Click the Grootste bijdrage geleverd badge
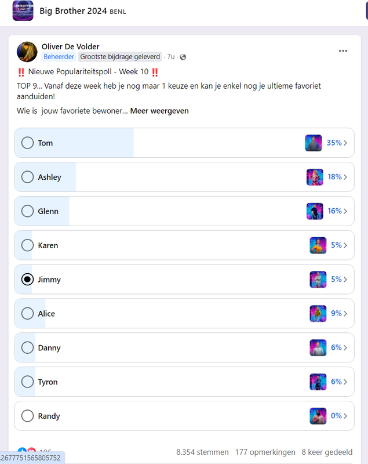 tap(120, 56)
